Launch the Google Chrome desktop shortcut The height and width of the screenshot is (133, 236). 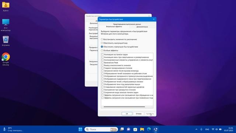6,59
